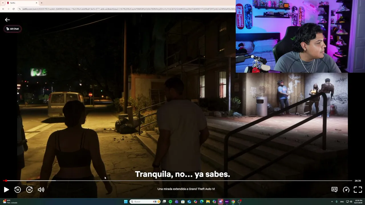Open the weather widget on the taskbar
365x205 pixels.
pos(10,202)
